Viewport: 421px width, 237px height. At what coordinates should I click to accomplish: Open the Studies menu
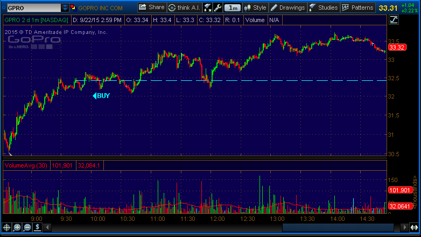324,8
